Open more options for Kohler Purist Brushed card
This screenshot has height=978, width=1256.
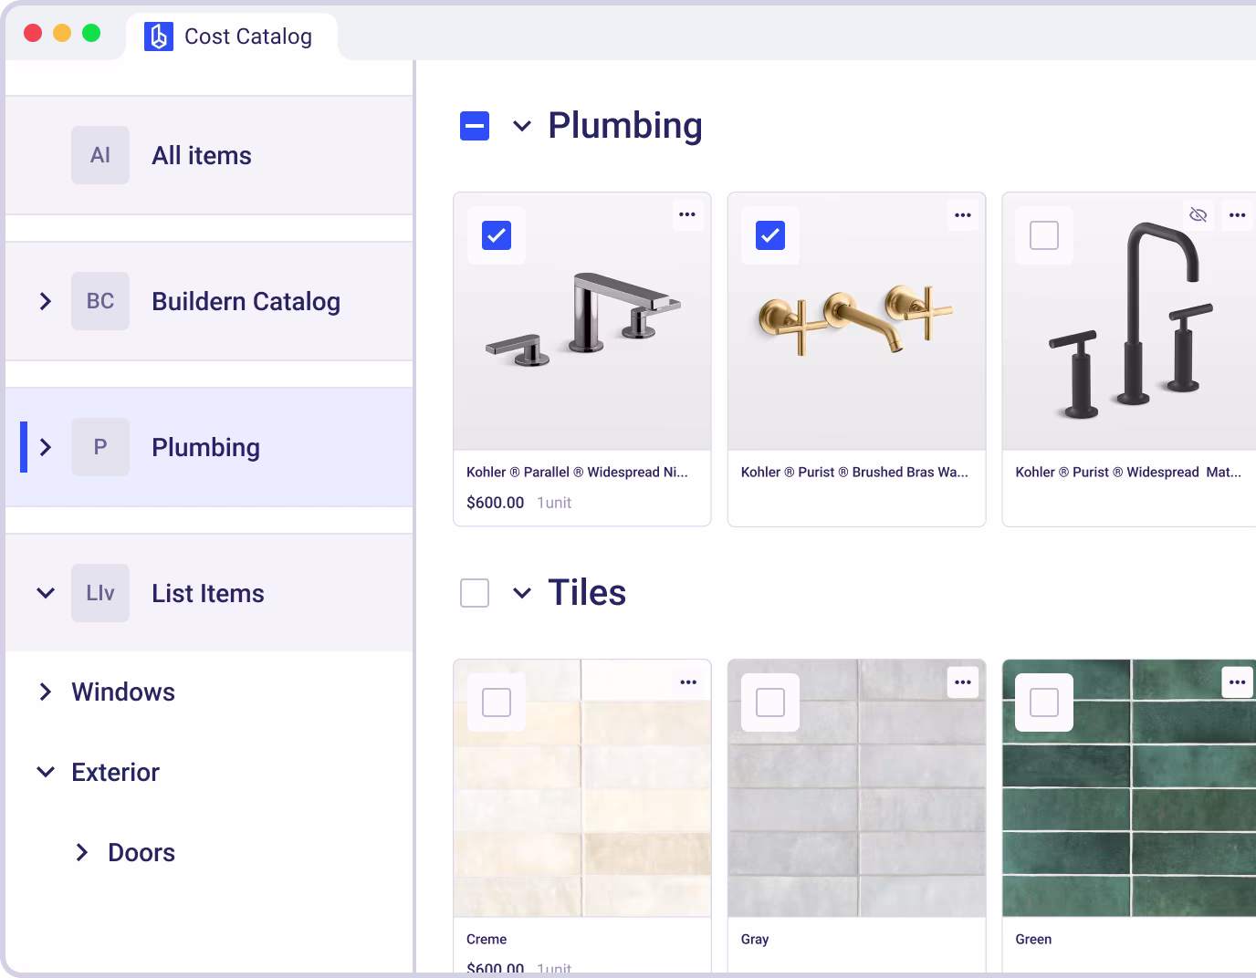963,215
